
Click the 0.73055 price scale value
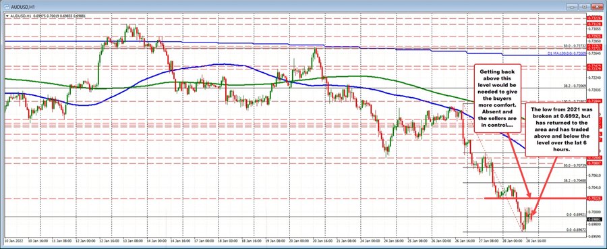click(x=595, y=28)
